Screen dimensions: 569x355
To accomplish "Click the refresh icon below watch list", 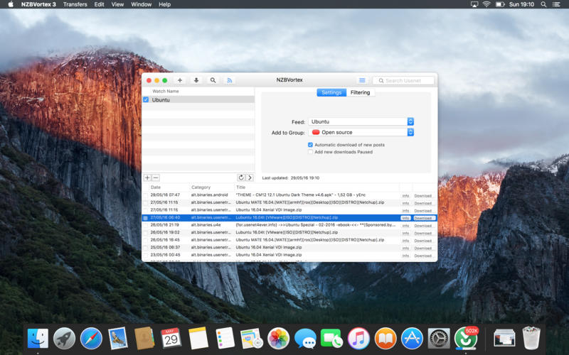I will (x=241, y=177).
